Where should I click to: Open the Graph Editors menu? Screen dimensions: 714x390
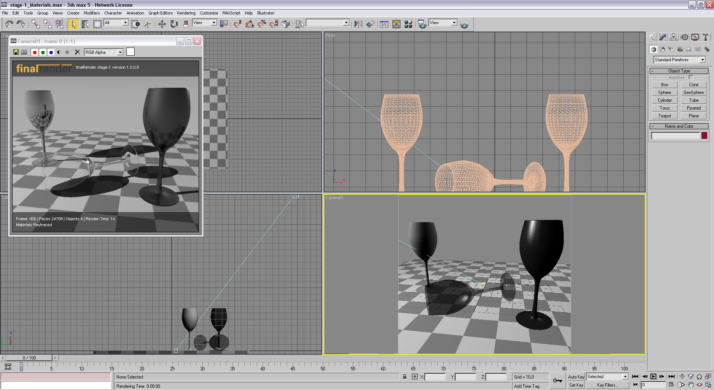click(161, 13)
